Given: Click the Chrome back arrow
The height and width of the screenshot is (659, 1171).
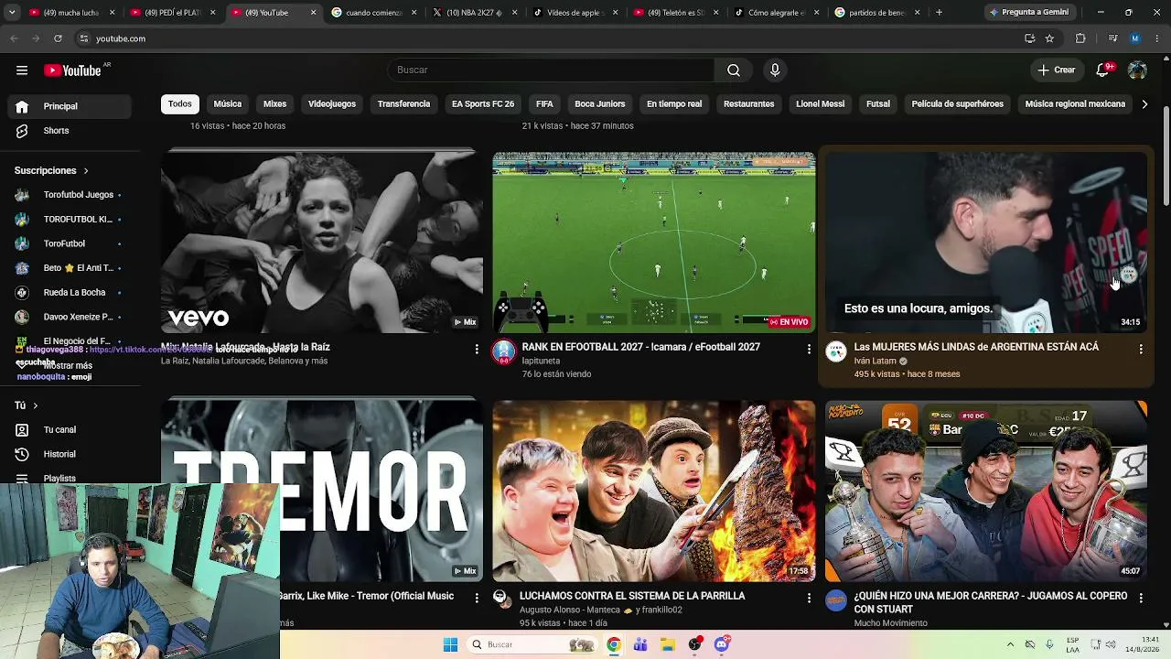Looking at the screenshot, I should tap(14, 38).
